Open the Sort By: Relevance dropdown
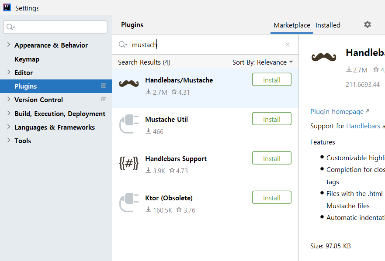Screen dimensions: 385x261 click(263, 62)
